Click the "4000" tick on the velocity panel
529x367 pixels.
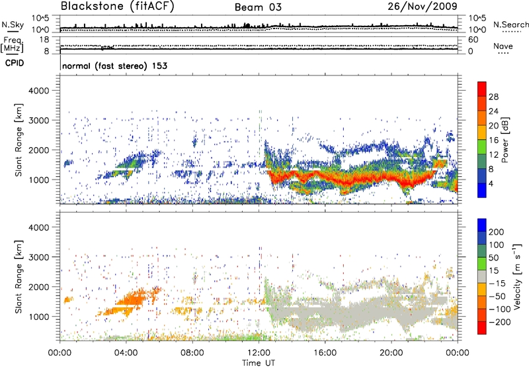tap(38, 227)
